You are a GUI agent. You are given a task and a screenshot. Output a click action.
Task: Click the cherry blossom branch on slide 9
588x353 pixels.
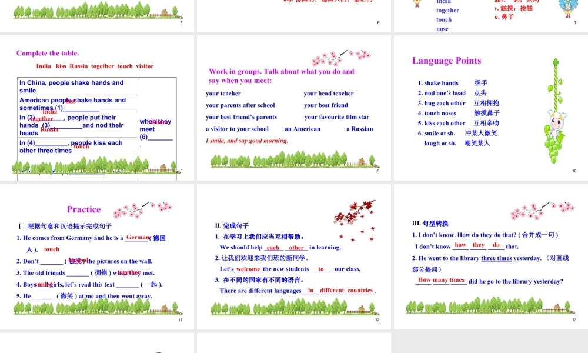click(x=340, y=58)
